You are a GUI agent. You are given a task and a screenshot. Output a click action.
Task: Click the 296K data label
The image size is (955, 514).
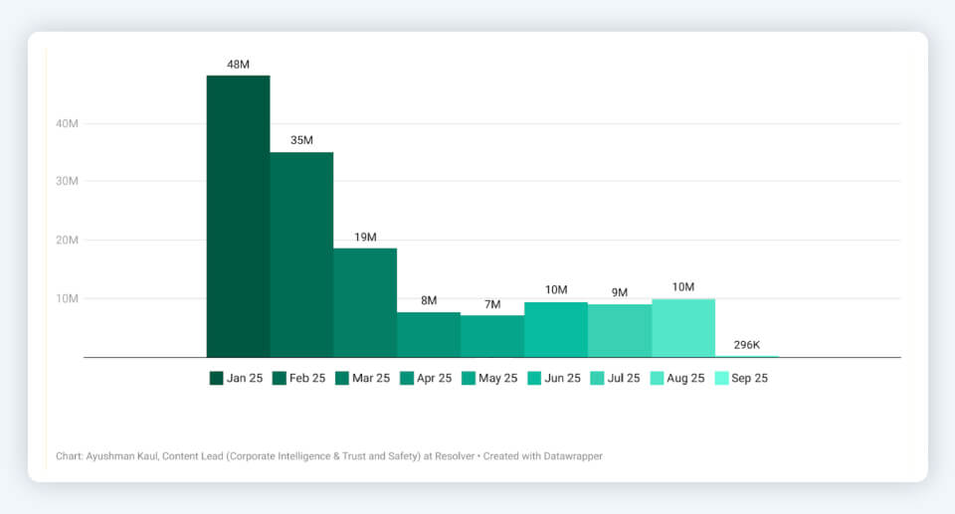[x=746, y=345]
